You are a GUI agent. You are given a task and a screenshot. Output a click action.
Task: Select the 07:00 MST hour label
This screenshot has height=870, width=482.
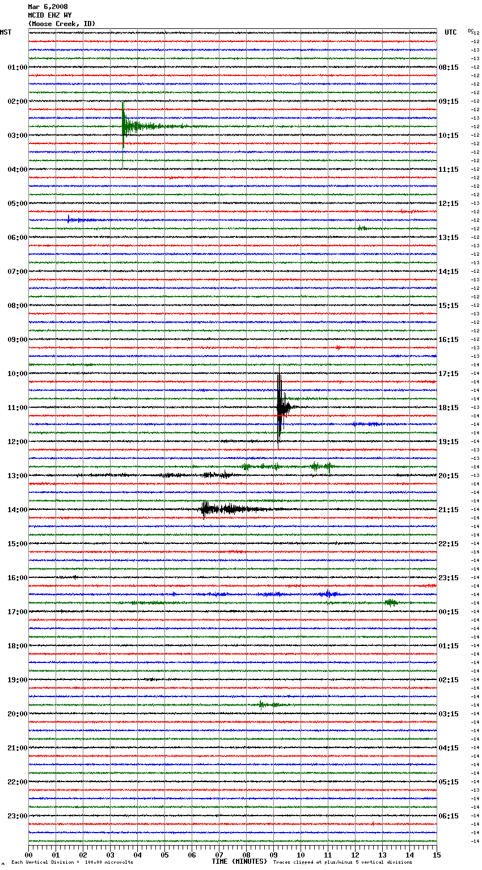(18, 272)
